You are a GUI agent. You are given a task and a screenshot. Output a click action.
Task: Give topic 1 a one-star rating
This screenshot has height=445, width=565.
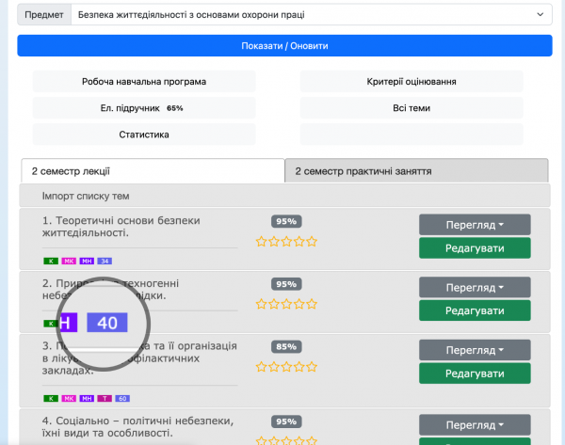(261, 241)
